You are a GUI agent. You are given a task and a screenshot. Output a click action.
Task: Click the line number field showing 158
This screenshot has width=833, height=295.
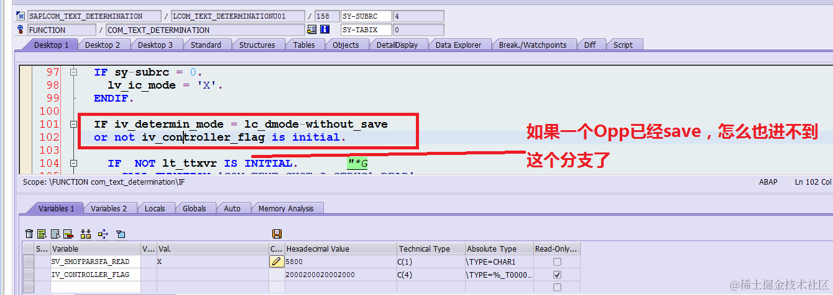(x=327, y=16)
